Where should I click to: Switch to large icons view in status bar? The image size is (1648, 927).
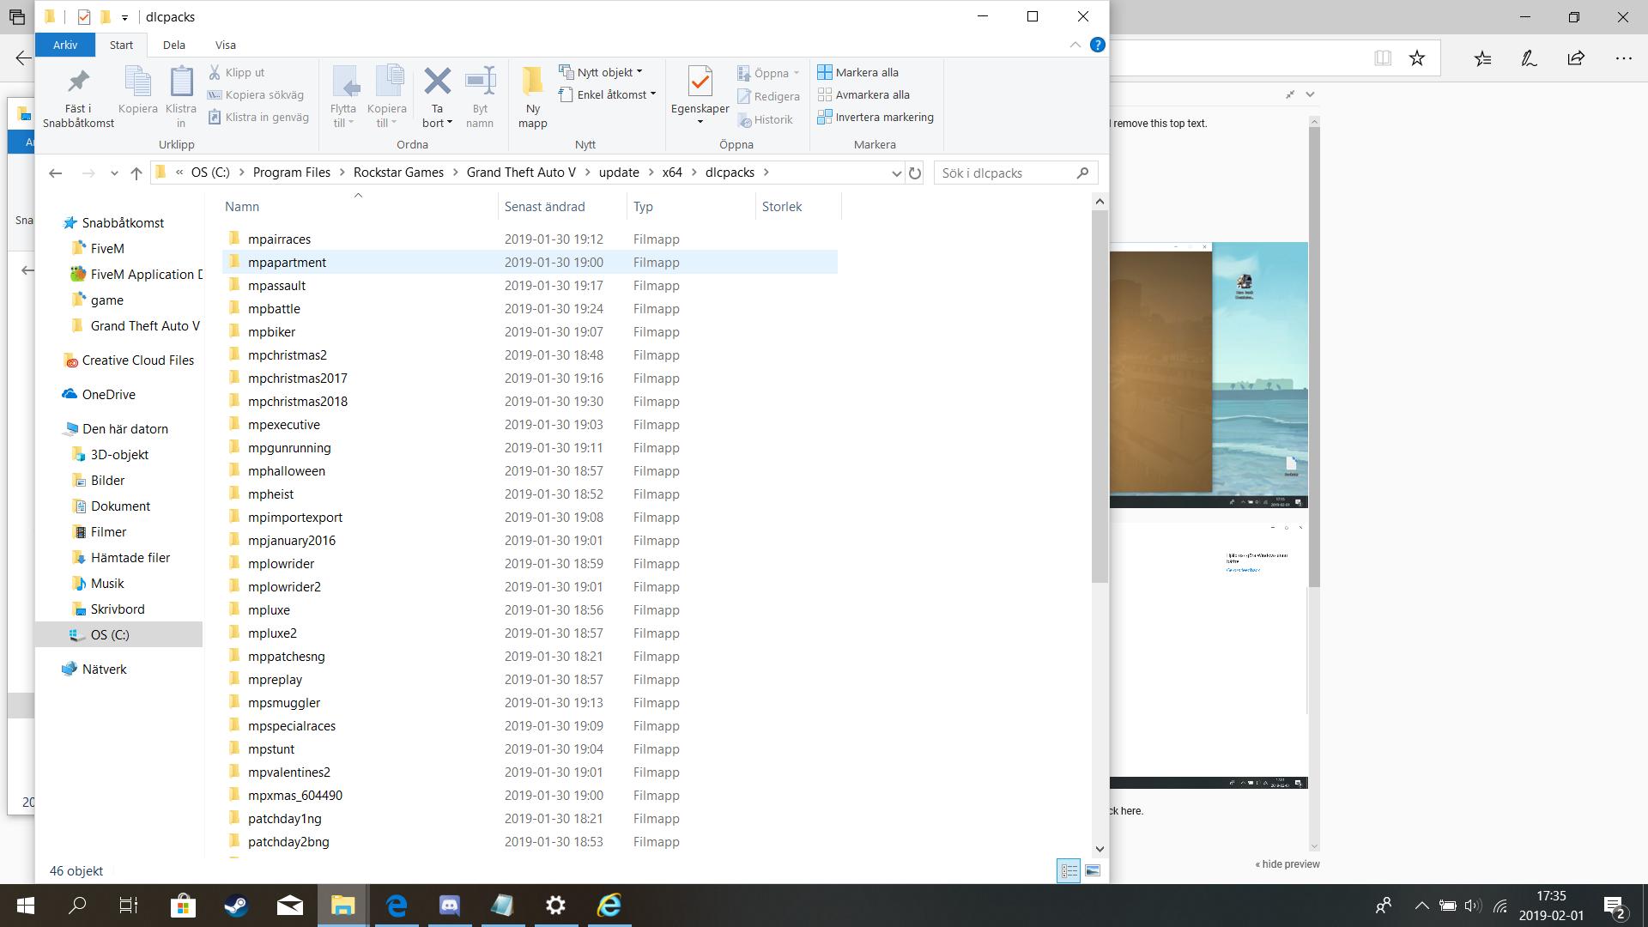click(x=1093, y=870)
